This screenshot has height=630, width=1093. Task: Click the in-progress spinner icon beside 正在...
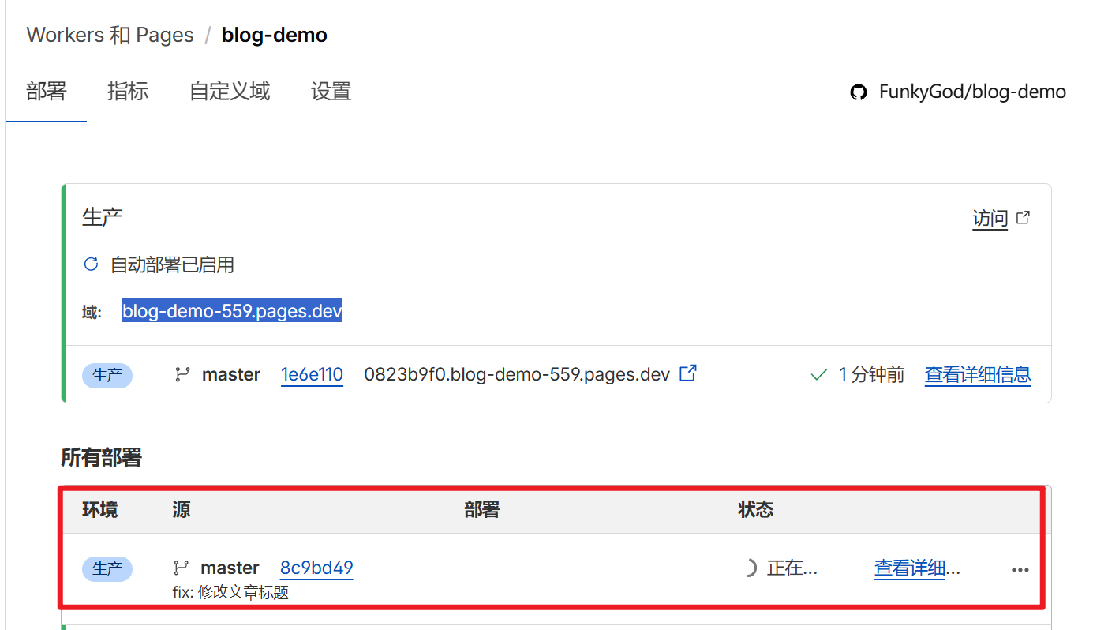coord(749,568)
